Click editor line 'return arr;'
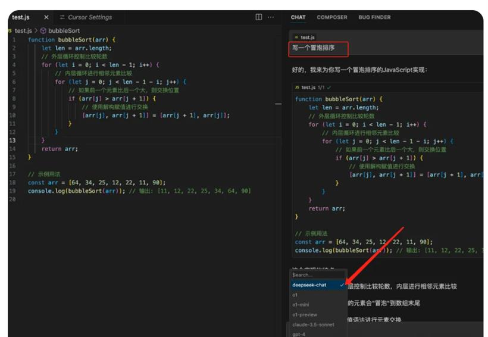 tap(60, 149)
